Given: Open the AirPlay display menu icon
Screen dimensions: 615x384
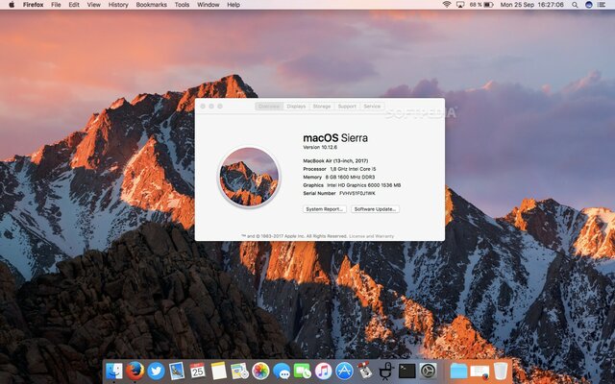Looking at the screenshot, I should tap(460, 5).
